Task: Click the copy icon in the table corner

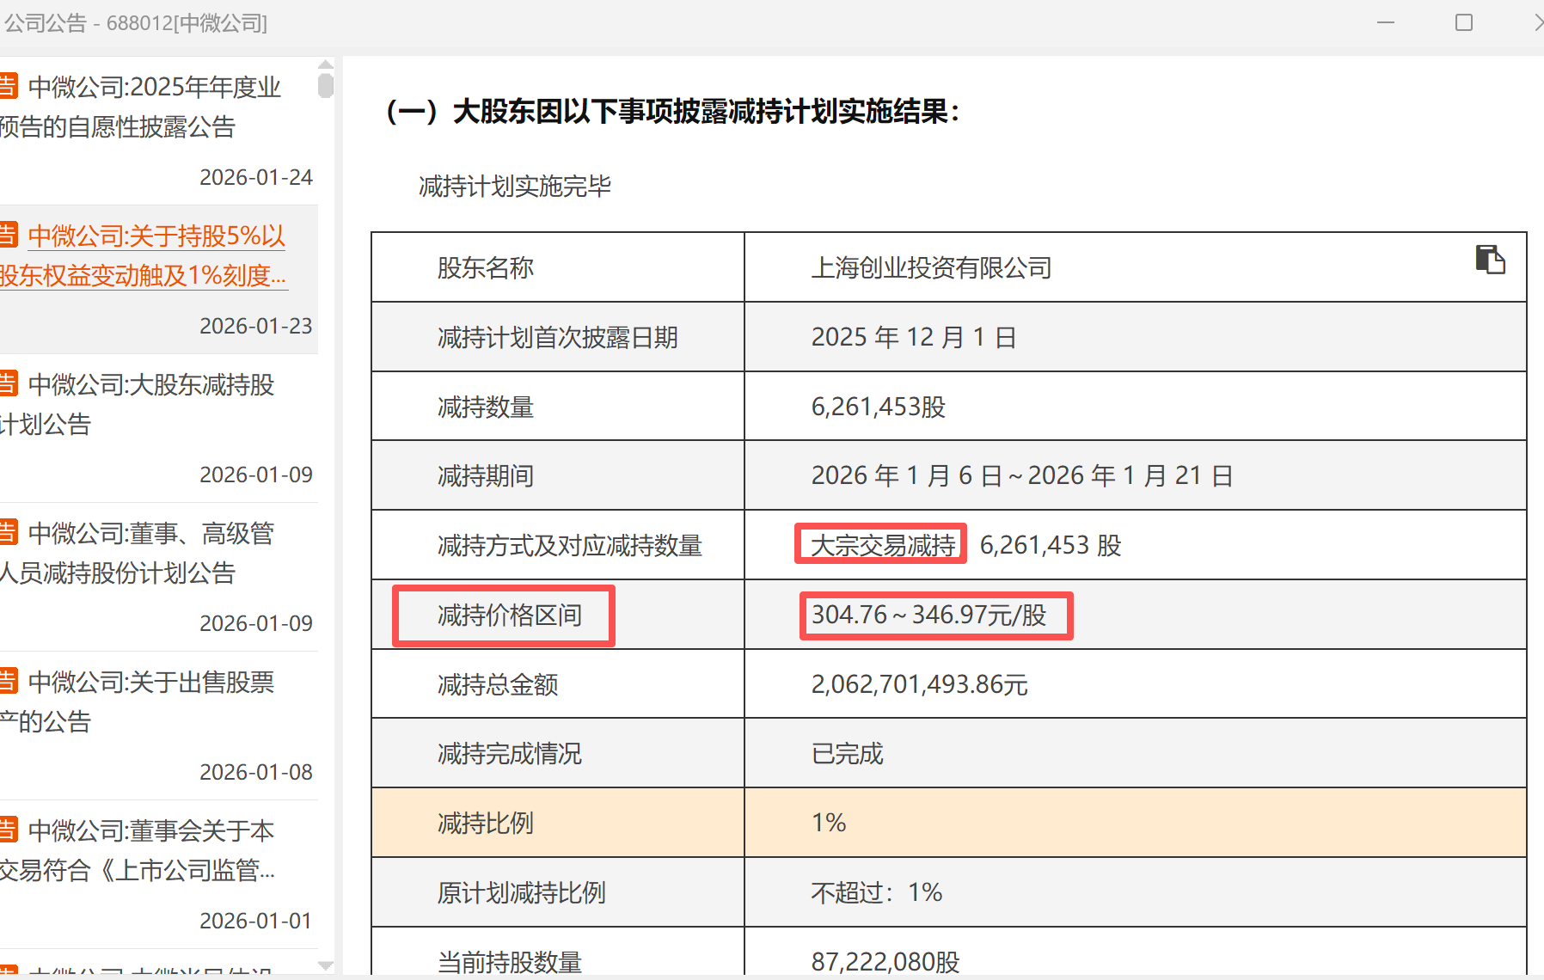Action: [x=1490, y=260]
